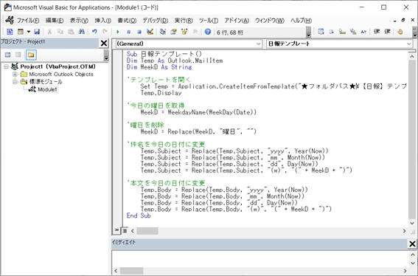Click the Outdent icon in Edit toolbar
418x276 pixels.
(x=387, y=32)
